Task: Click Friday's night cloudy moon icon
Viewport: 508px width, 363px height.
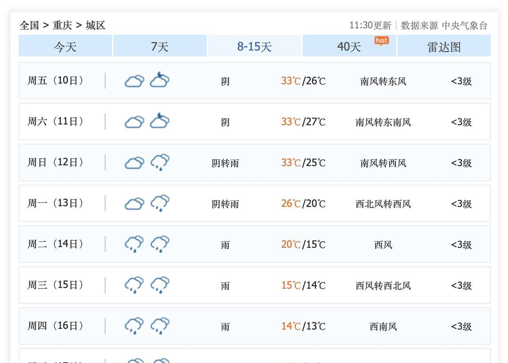Action: (160, 80)
